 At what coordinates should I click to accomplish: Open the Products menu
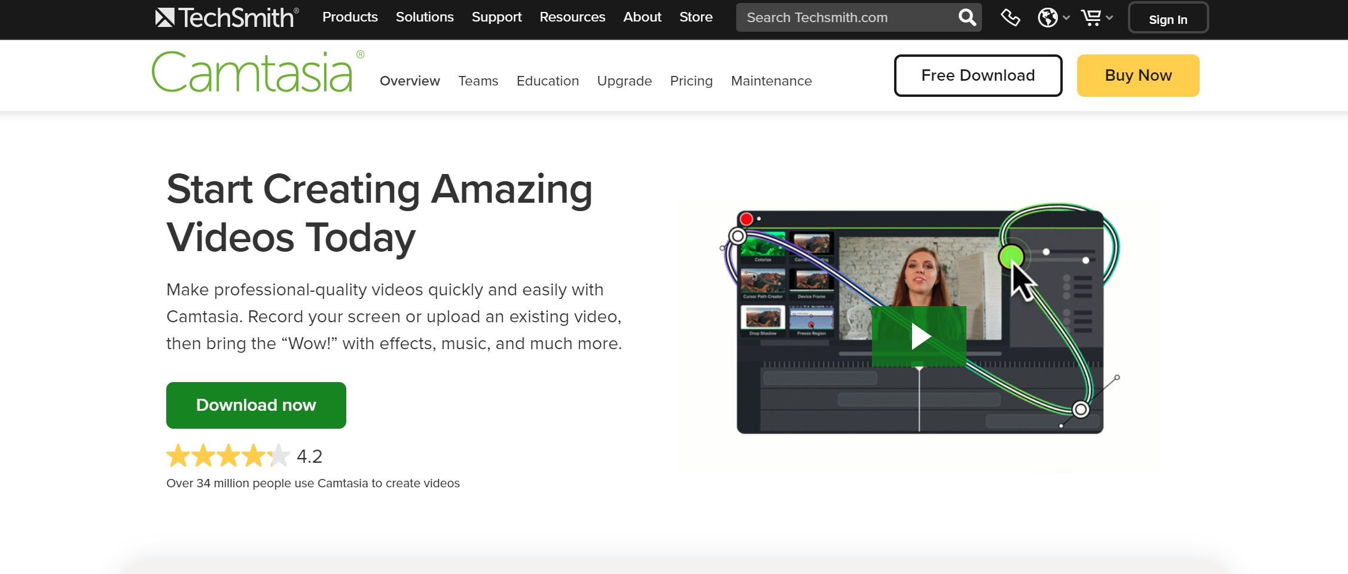tap(350, 17)
